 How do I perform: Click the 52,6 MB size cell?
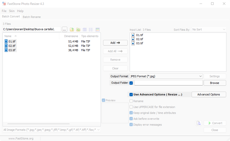click(x=73, y=46)
